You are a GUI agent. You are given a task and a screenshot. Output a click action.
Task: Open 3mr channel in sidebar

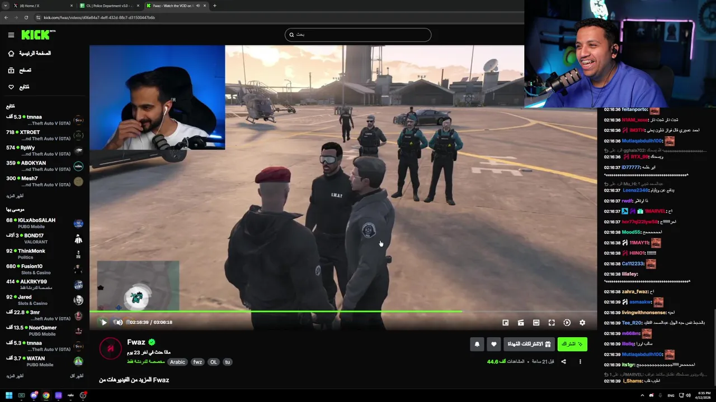tap(45, 315)
